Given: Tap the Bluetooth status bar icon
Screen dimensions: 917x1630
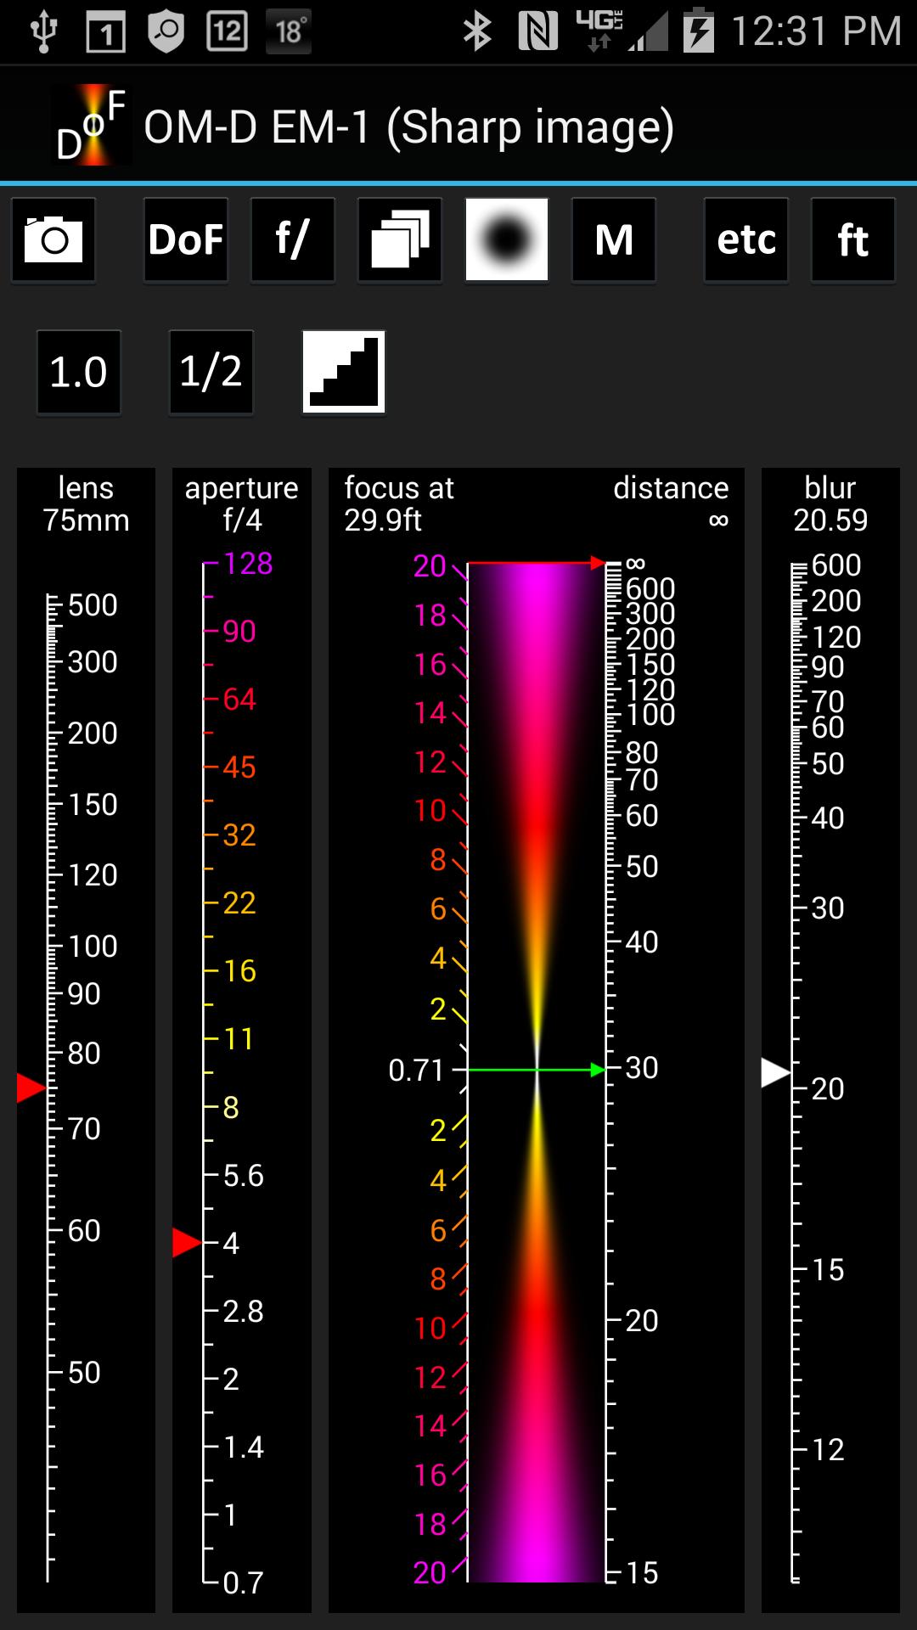Looking at the screenshot, I should tap(477, 32).
